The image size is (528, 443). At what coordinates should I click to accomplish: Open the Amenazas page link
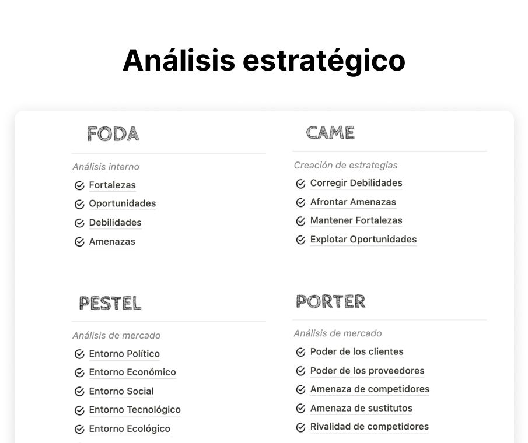click(x=112, y=242)
